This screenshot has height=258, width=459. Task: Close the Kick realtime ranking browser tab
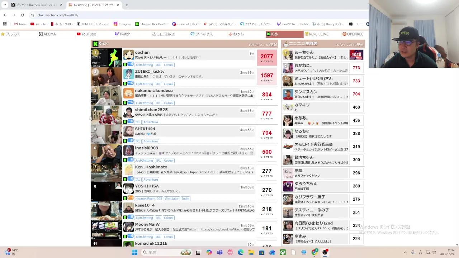pyautogui.click(x=118, y=5)
